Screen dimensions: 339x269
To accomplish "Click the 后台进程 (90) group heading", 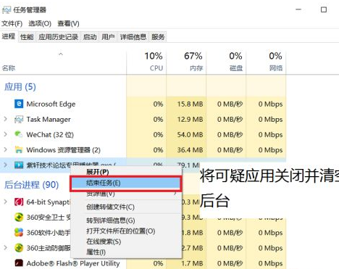I will [x=32, y=185].
